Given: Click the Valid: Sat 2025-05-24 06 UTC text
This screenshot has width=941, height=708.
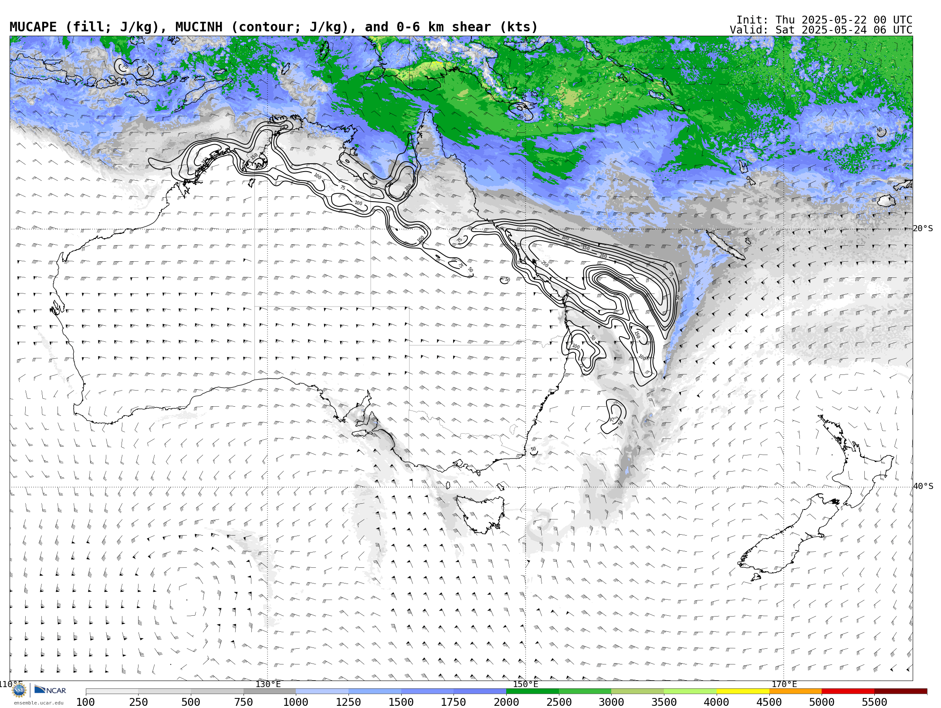Looking at the screenshot, I should click(x=821, y=30).
